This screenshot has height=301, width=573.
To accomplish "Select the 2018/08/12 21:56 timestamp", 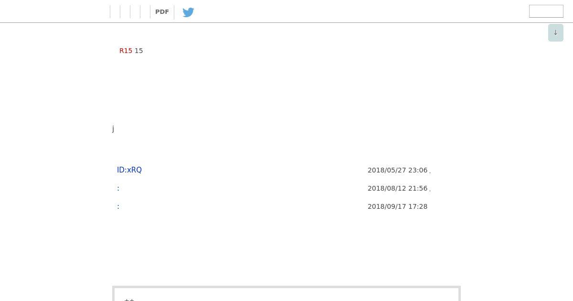I will pos(397,188).
